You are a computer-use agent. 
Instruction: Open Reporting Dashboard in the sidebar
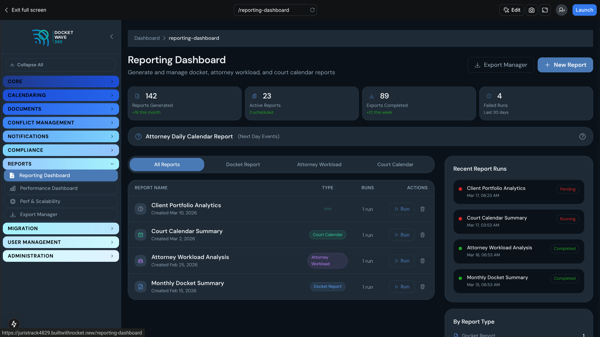61,175
